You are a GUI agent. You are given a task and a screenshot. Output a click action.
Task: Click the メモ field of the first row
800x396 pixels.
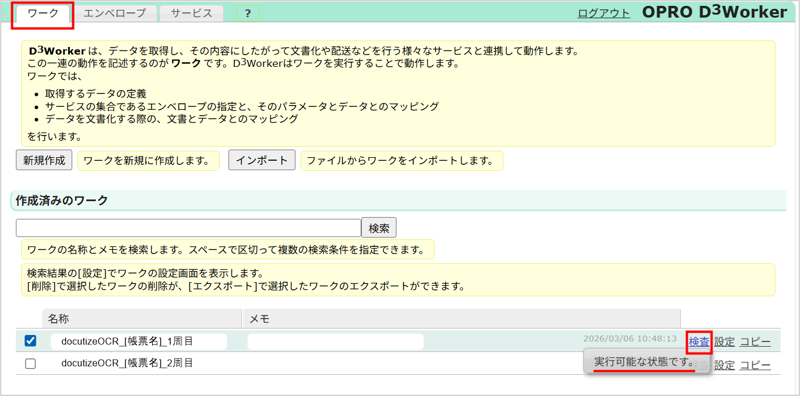tap(335, 341)
